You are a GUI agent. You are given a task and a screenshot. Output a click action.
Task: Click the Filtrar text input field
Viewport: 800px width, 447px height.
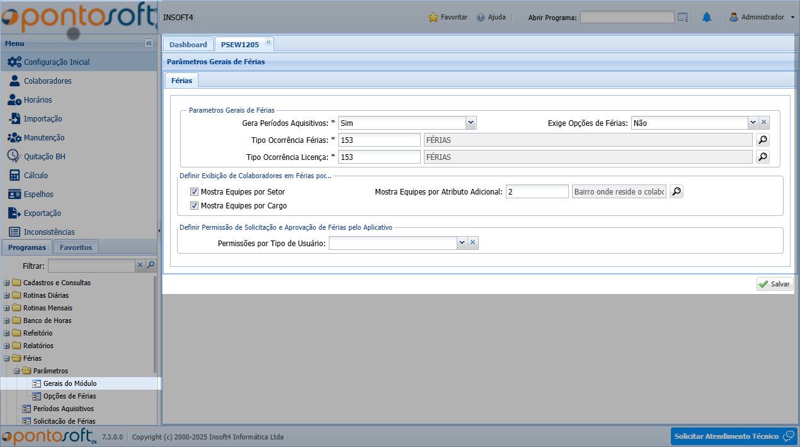click(91, 266)
